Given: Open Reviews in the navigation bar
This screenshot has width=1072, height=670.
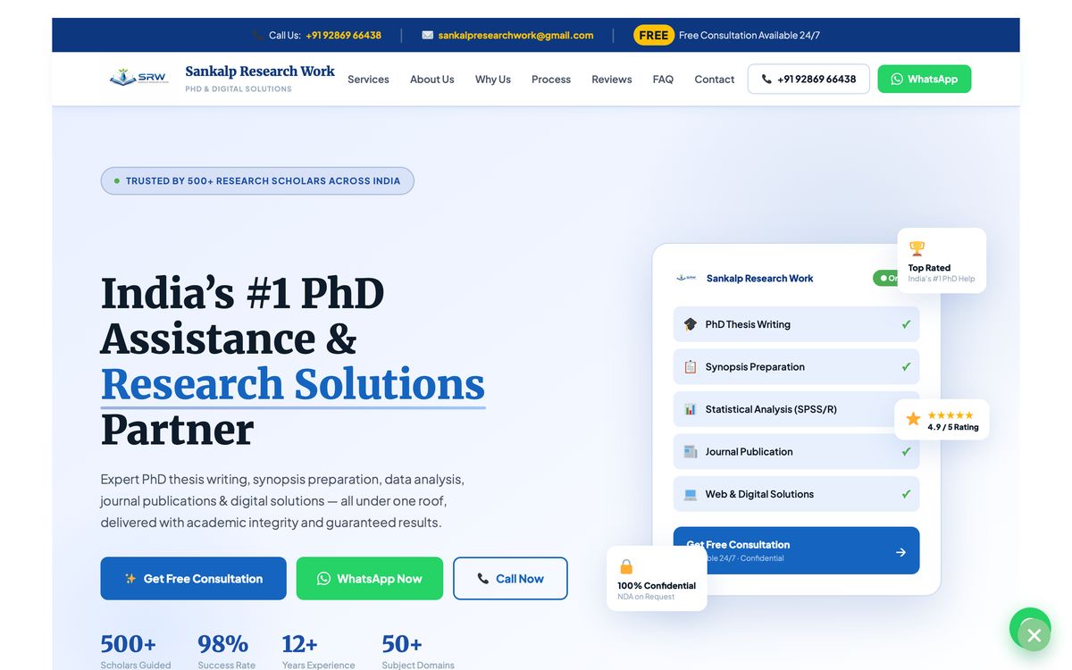Looking at the screenshot, I should click(x=612, y=80).
